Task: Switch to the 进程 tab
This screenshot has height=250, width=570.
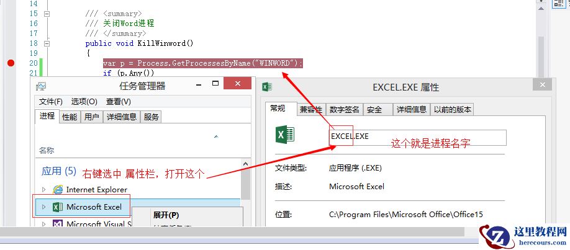Action: pos(47,116)
